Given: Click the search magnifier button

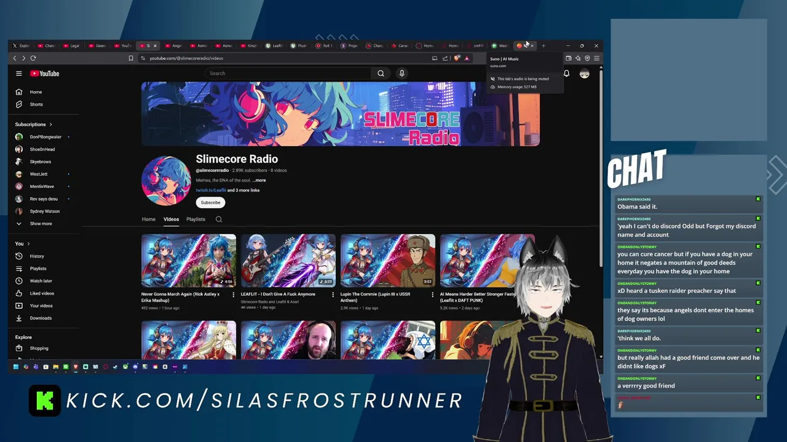Looking at the screenshot, I should (x=381, y=74).
